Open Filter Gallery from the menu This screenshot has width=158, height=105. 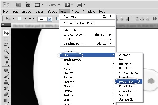[x=87, y=30]
